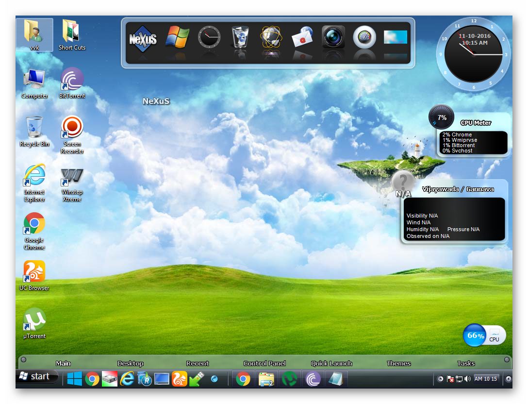Select the Internet Explorer desktop shortcut
Viewport: 528px width, 404px height.
click(34, 183)
